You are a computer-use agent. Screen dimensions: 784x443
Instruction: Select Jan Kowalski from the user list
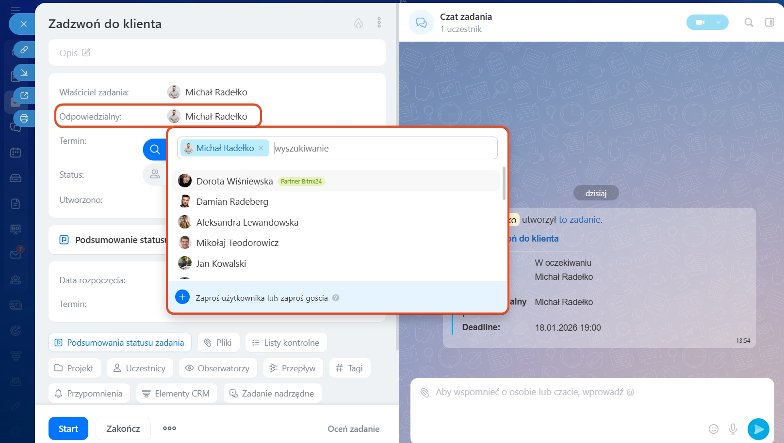(336, 263)
